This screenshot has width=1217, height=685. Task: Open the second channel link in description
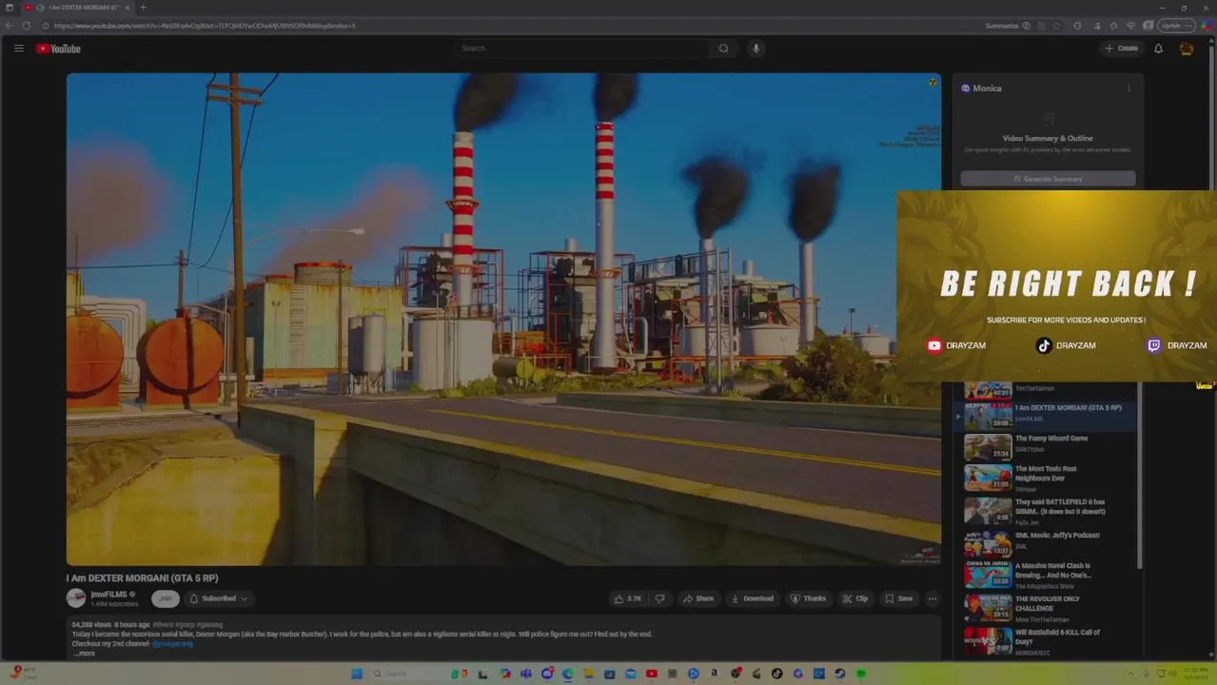tap(172, 644)
